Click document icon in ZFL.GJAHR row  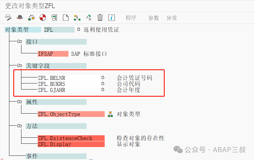[x=103, y=89]
